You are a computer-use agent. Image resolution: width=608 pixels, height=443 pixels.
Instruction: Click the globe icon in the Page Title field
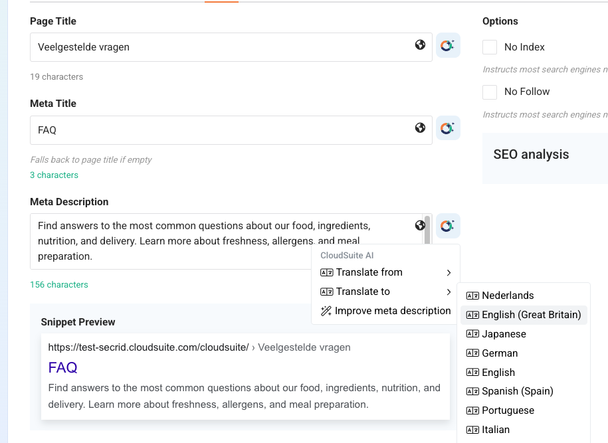420,44
